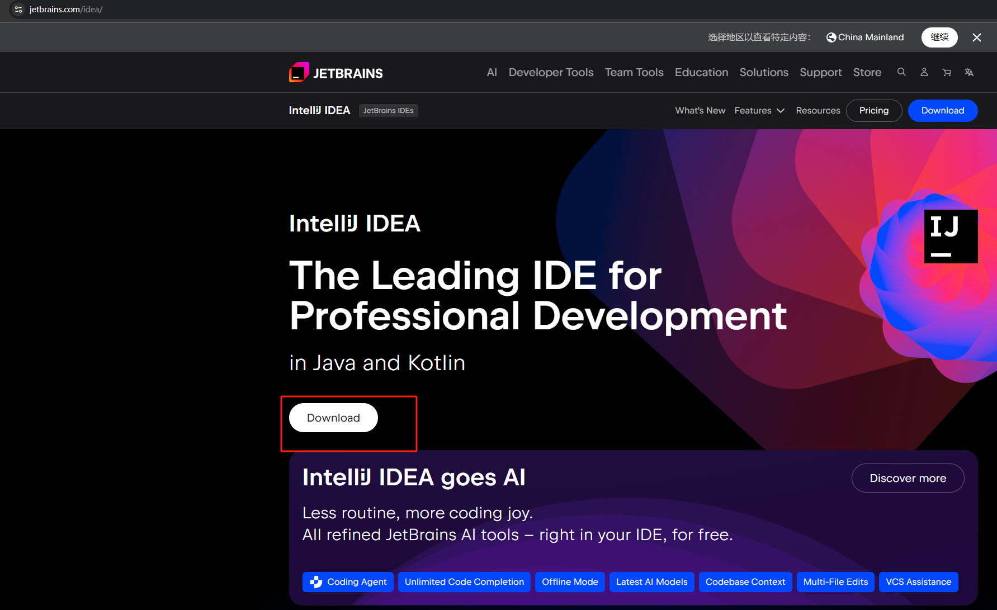
Task: Open the Support menu
Action: (x=820, y=73)
